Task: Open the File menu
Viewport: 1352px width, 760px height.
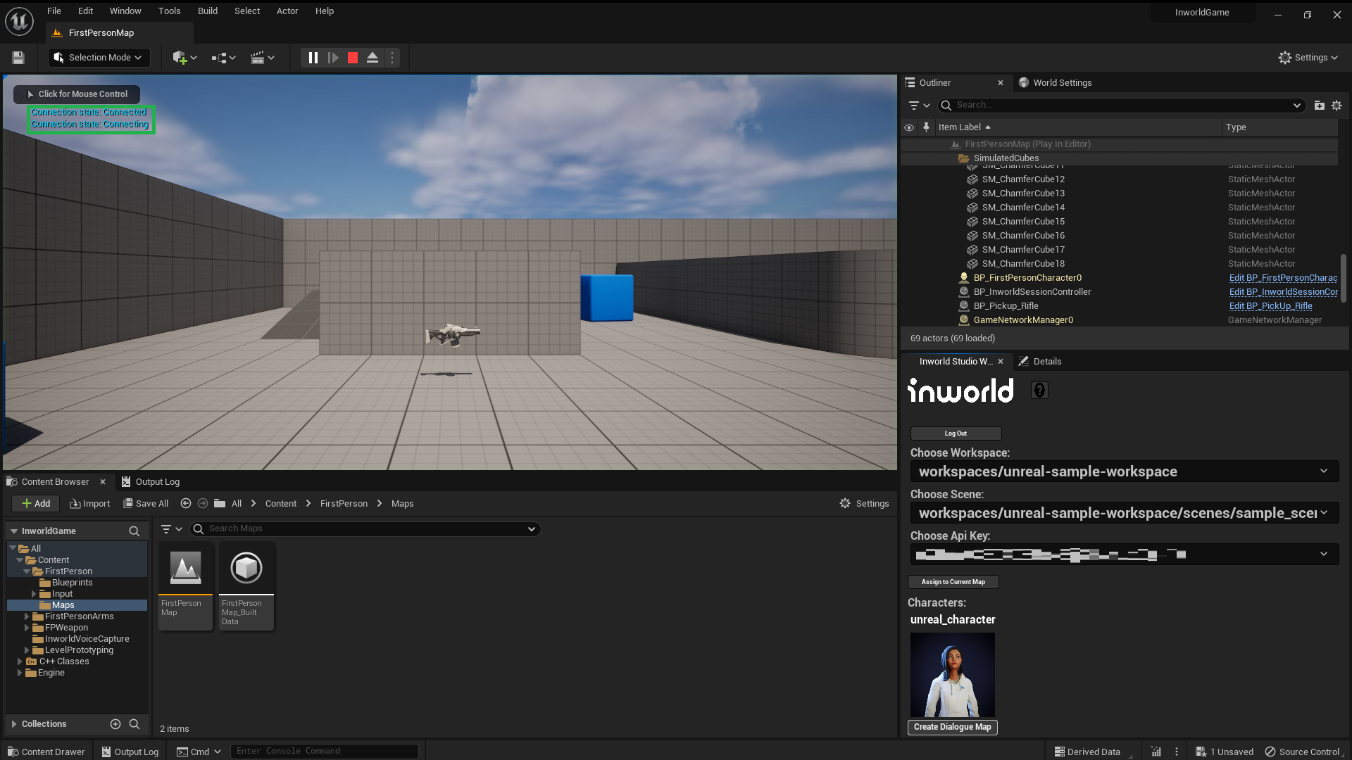Action: (54, 11)
